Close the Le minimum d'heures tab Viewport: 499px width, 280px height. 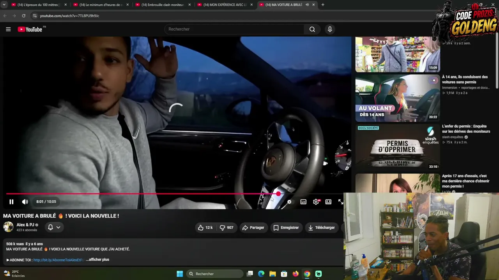point(127,5)
